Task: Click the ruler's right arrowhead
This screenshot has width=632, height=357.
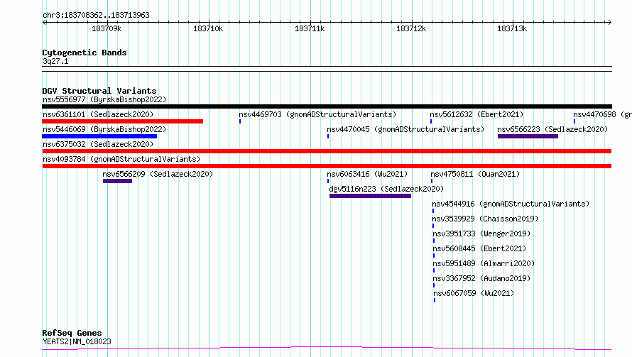Action: coord(610,22)
